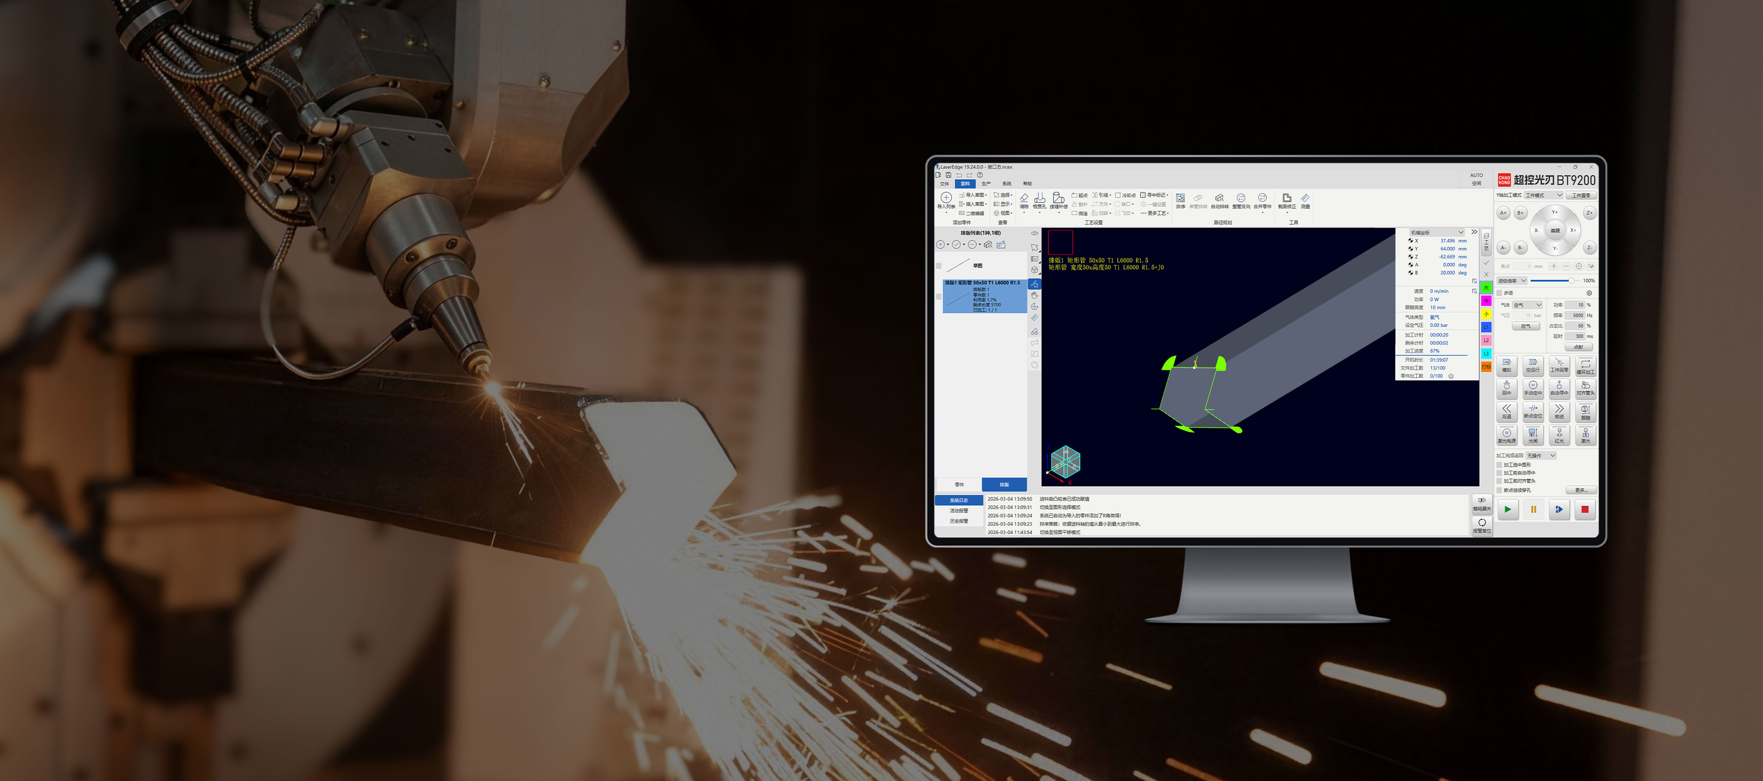
Task: Select the pan hand tool in viewport toolbar
Action: click(1034, 295)
